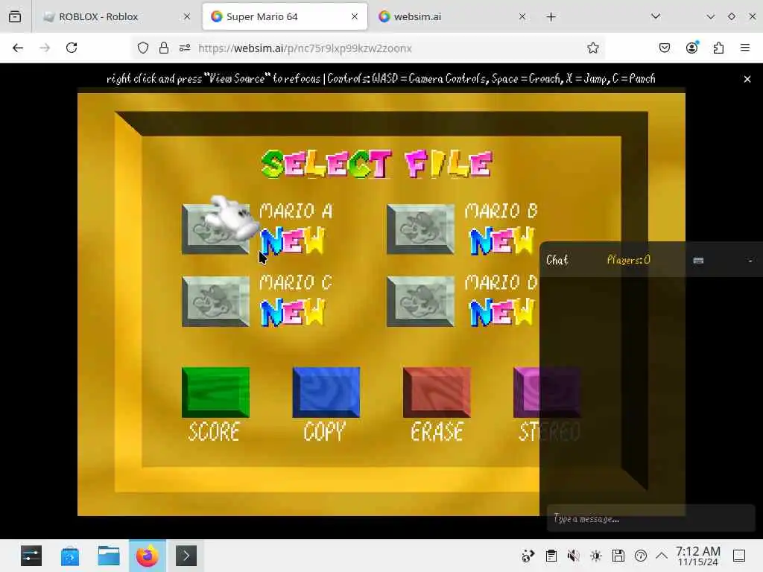763x572 pixels.
Task: Minimize the Chat panel
Action: pyautogui.click(x=750, y=260)
